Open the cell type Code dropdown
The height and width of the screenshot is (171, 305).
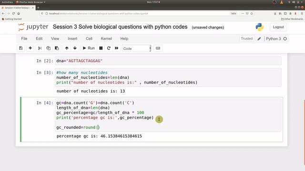(136, 48)
